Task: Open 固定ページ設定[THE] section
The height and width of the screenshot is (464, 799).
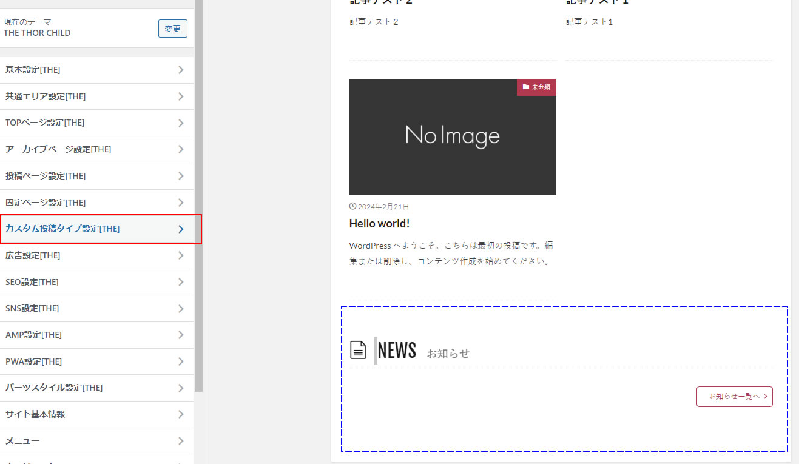Action: pos(97,203)
